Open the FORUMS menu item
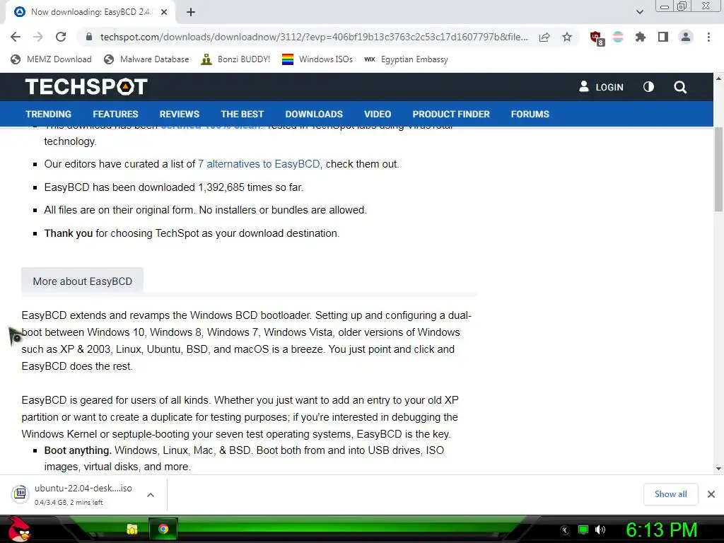The width and height of the screenshot is (724, 543). 530,114
